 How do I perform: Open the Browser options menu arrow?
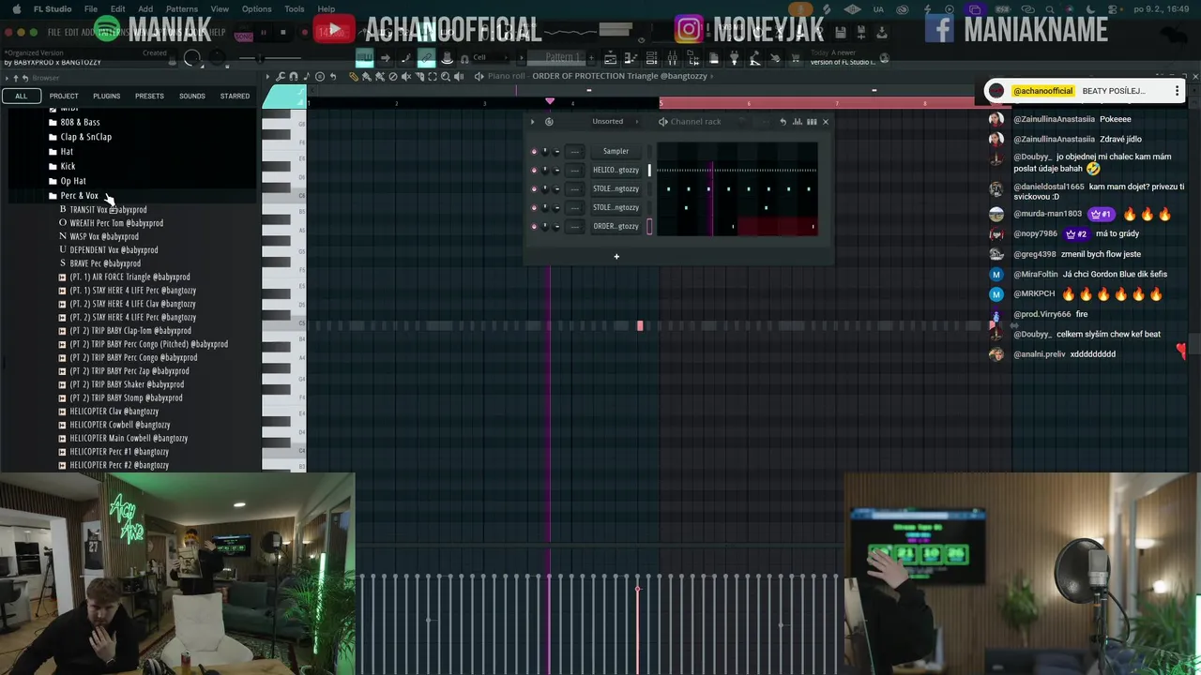(7, 78)
